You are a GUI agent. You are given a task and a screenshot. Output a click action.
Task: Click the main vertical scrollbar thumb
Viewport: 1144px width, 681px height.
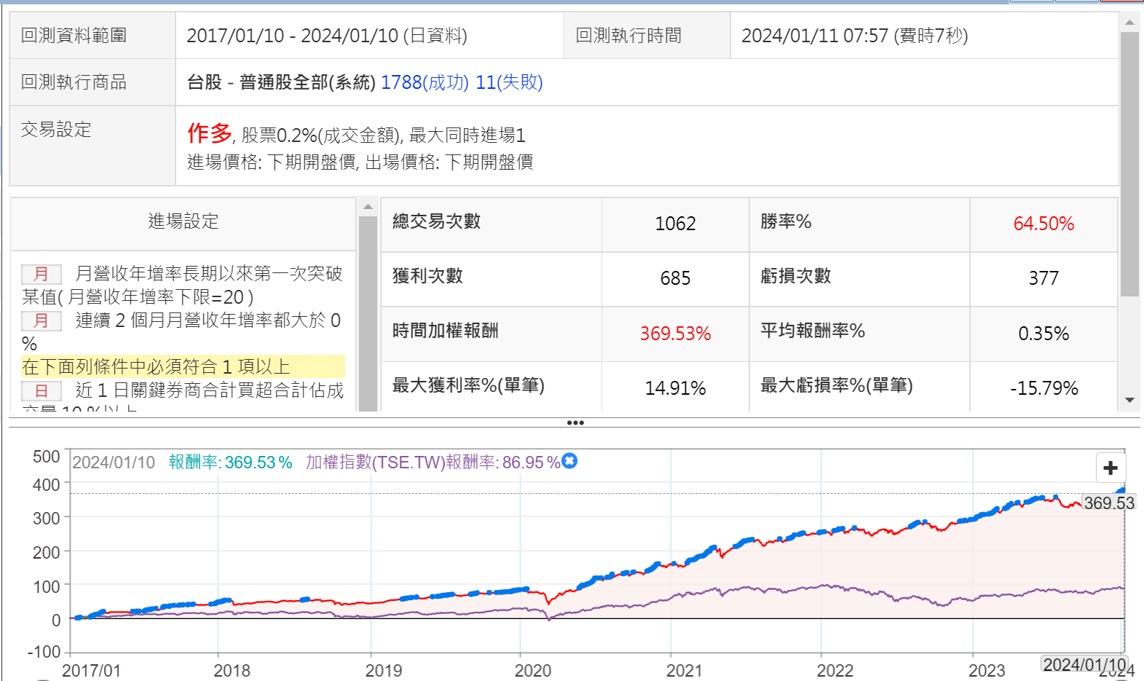tap(1129, 164)
